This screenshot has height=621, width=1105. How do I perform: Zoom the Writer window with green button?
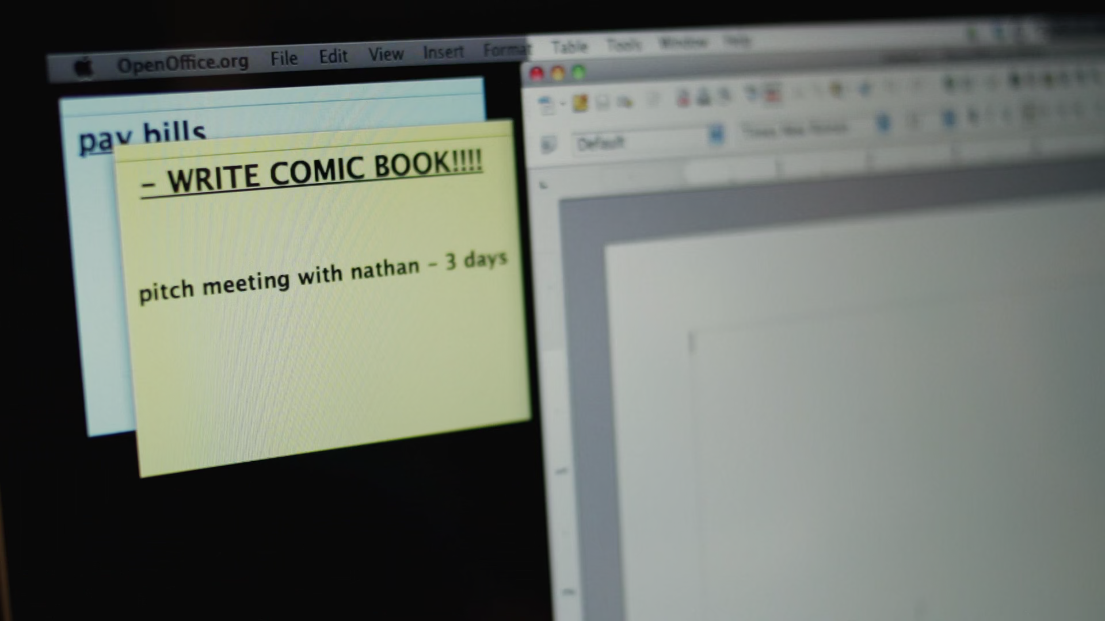tap(579, 72)
